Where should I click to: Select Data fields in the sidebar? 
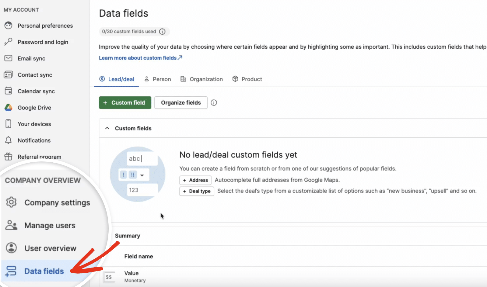coord(44,271)
